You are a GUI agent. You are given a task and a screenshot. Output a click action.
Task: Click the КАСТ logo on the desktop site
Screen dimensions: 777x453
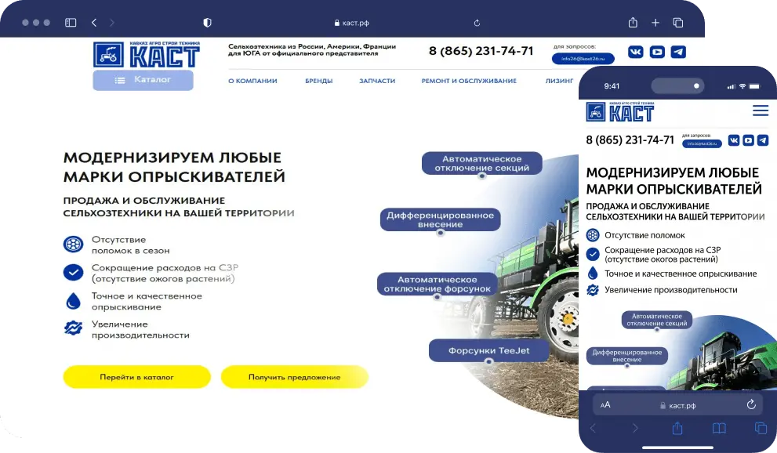147,54
